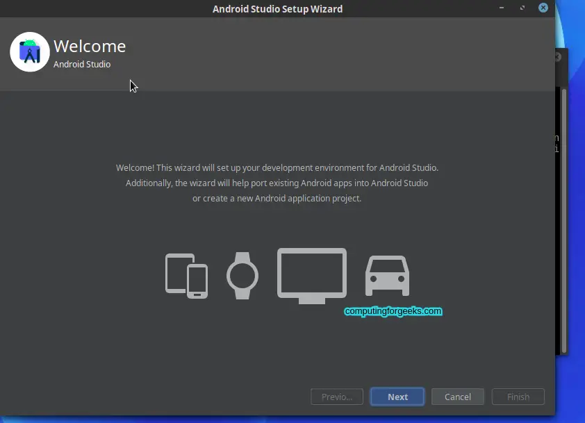Click the 'Android Studio' subtitle under Welcome
The image size is (585, 423).
click(82, 64)
